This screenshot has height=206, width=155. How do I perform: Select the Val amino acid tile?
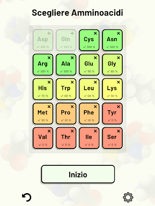(x=43, y=138)
